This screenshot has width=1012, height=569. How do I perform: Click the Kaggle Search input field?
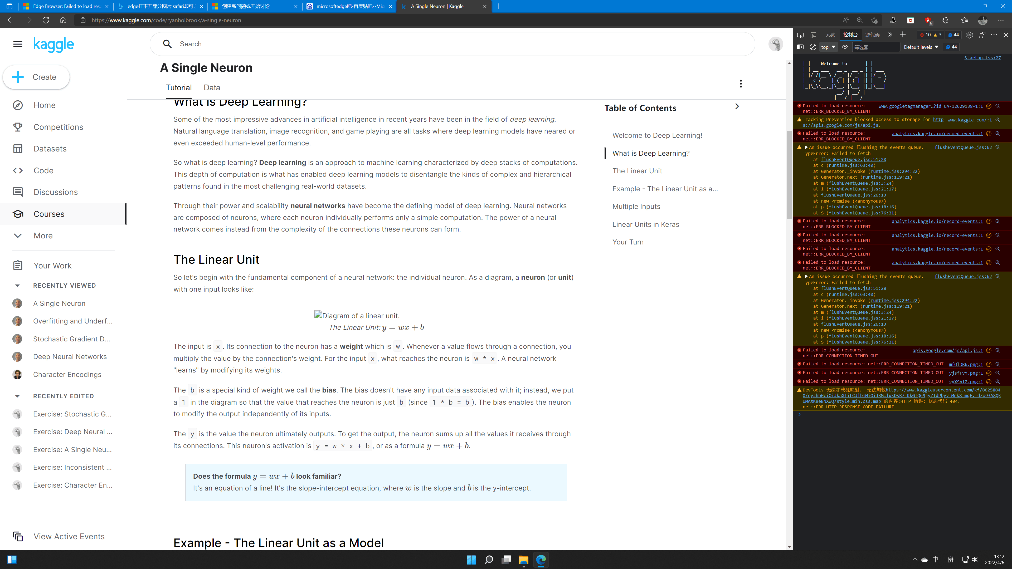452,44
